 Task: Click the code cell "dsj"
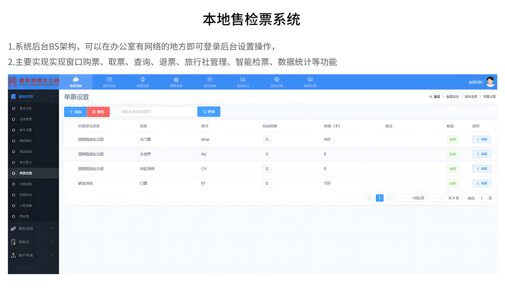(x=204, y=154)
